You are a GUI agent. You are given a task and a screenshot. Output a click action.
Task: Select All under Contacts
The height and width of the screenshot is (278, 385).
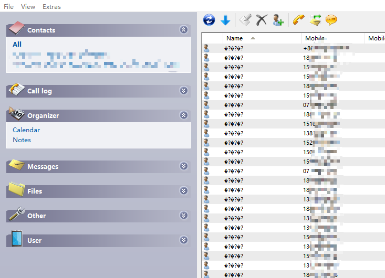coord(17,45)
